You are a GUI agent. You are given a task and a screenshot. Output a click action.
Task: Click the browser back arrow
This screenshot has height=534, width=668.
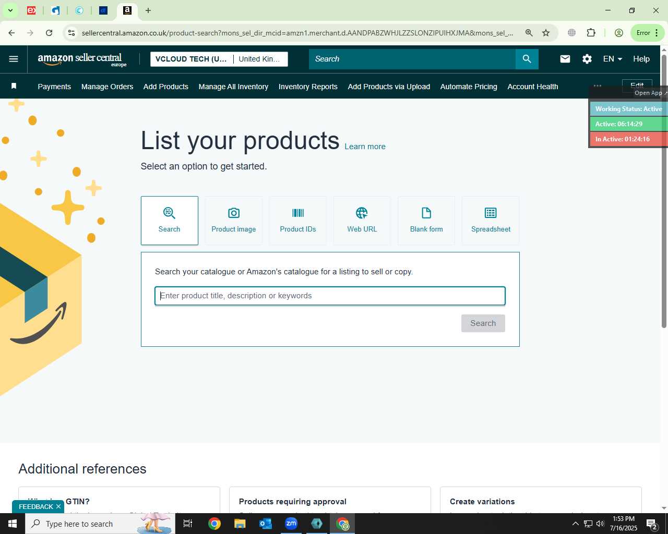(11, 33)
